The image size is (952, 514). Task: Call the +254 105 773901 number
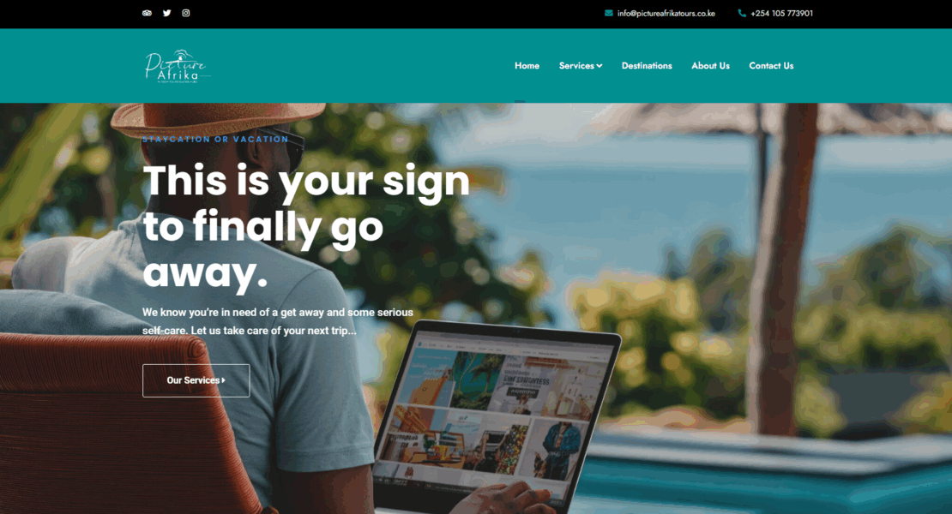[x=781, y=14]
